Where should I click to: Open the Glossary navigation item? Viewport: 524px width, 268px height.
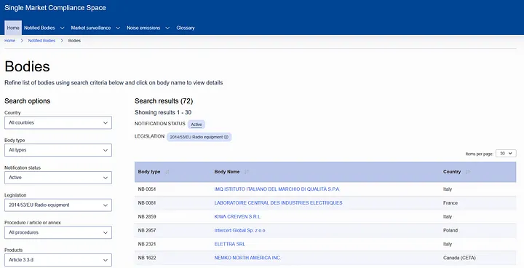tap(186, 28)
